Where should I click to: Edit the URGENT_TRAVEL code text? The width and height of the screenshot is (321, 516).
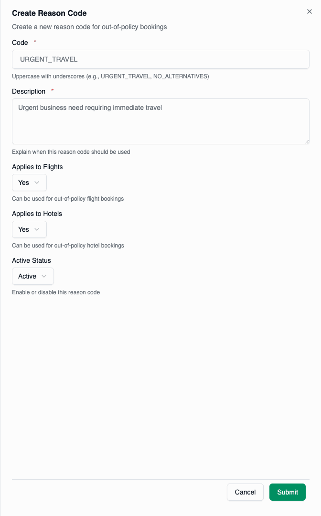click(160, 59)
